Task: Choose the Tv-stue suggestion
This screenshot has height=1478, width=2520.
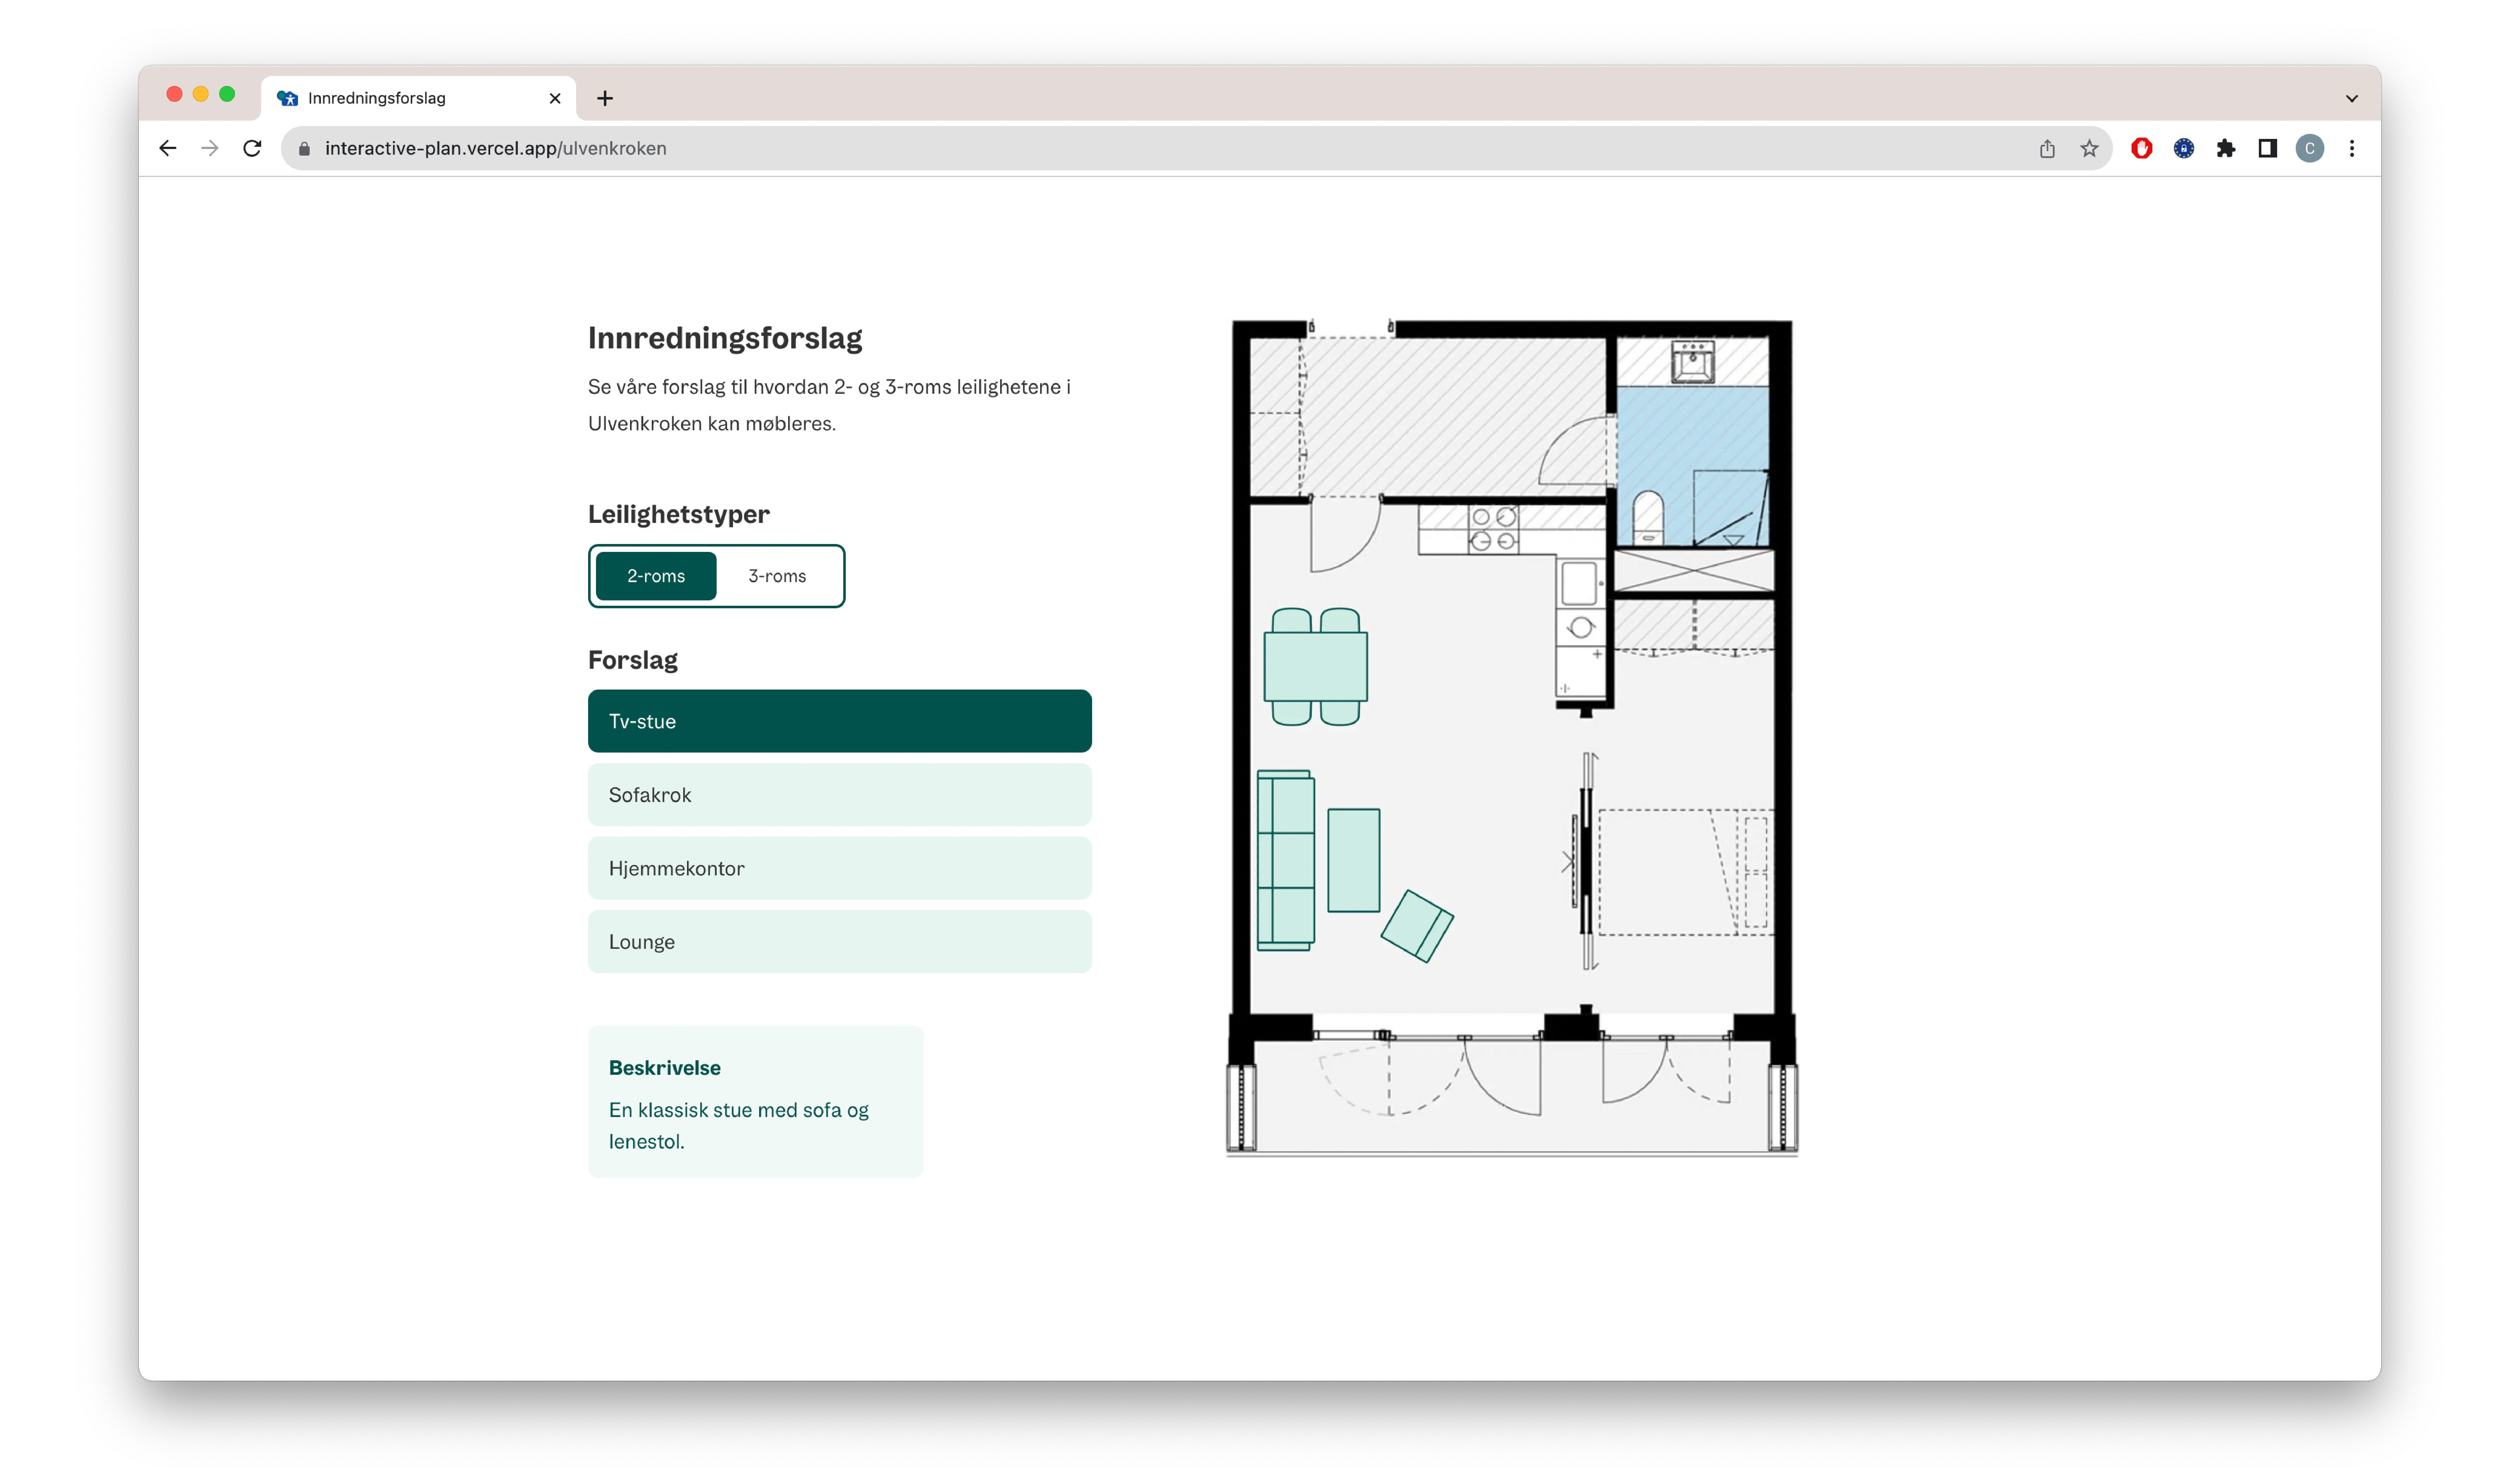Action: coord(840,721)
